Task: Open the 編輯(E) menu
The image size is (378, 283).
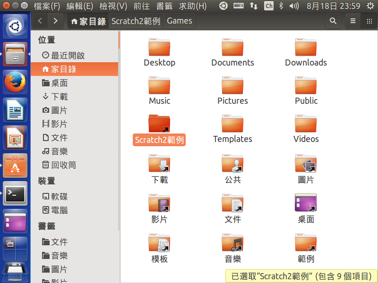Action: click(79, 6)
